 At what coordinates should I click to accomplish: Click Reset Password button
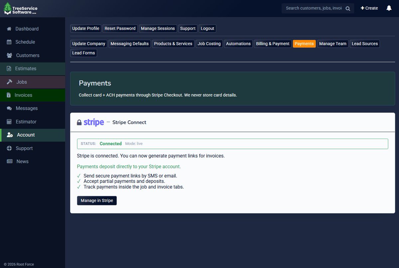pyautogui.click(x=120, y=29)
